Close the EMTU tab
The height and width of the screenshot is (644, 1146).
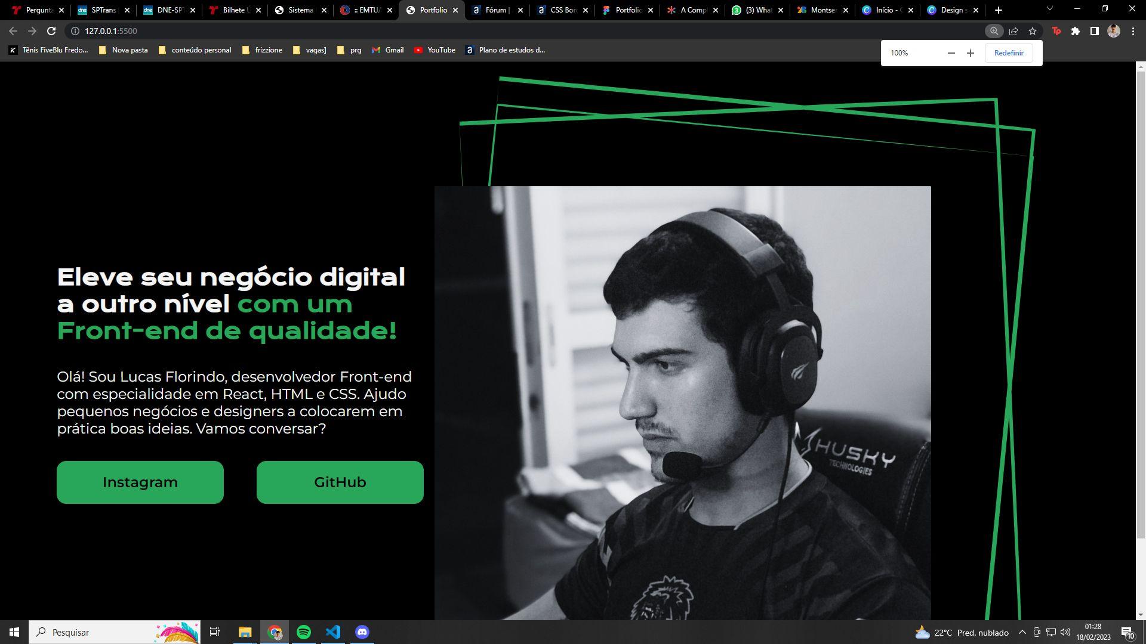coord(390,10)
